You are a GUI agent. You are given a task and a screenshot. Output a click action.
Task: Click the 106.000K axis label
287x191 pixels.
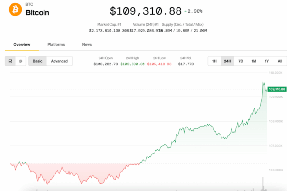276,170
